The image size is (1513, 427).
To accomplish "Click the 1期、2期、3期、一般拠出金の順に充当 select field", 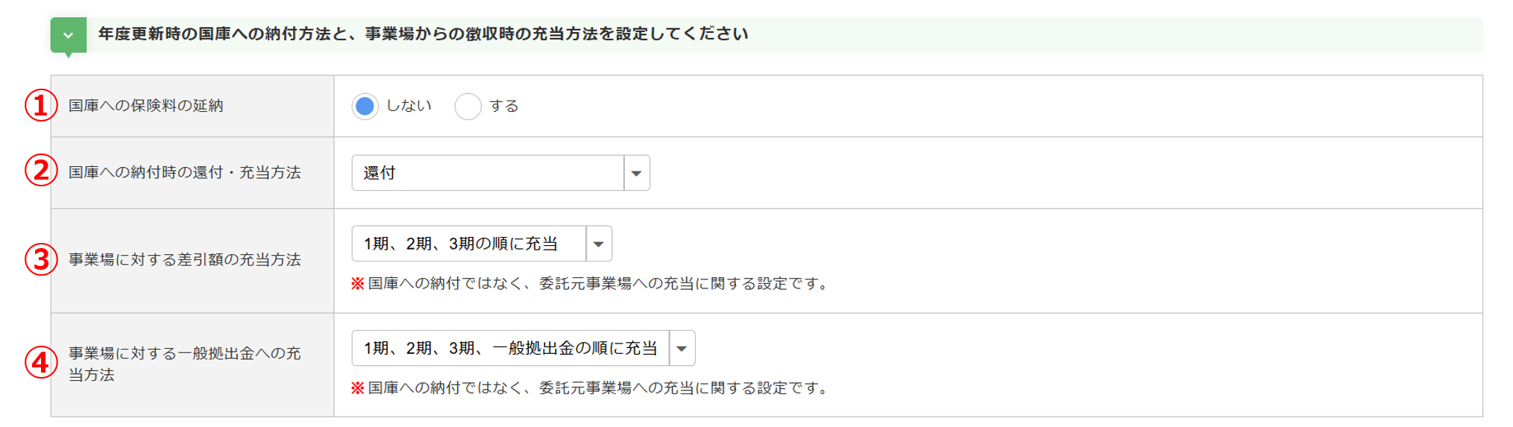I will pyautogui.click(x=510, y=348).
